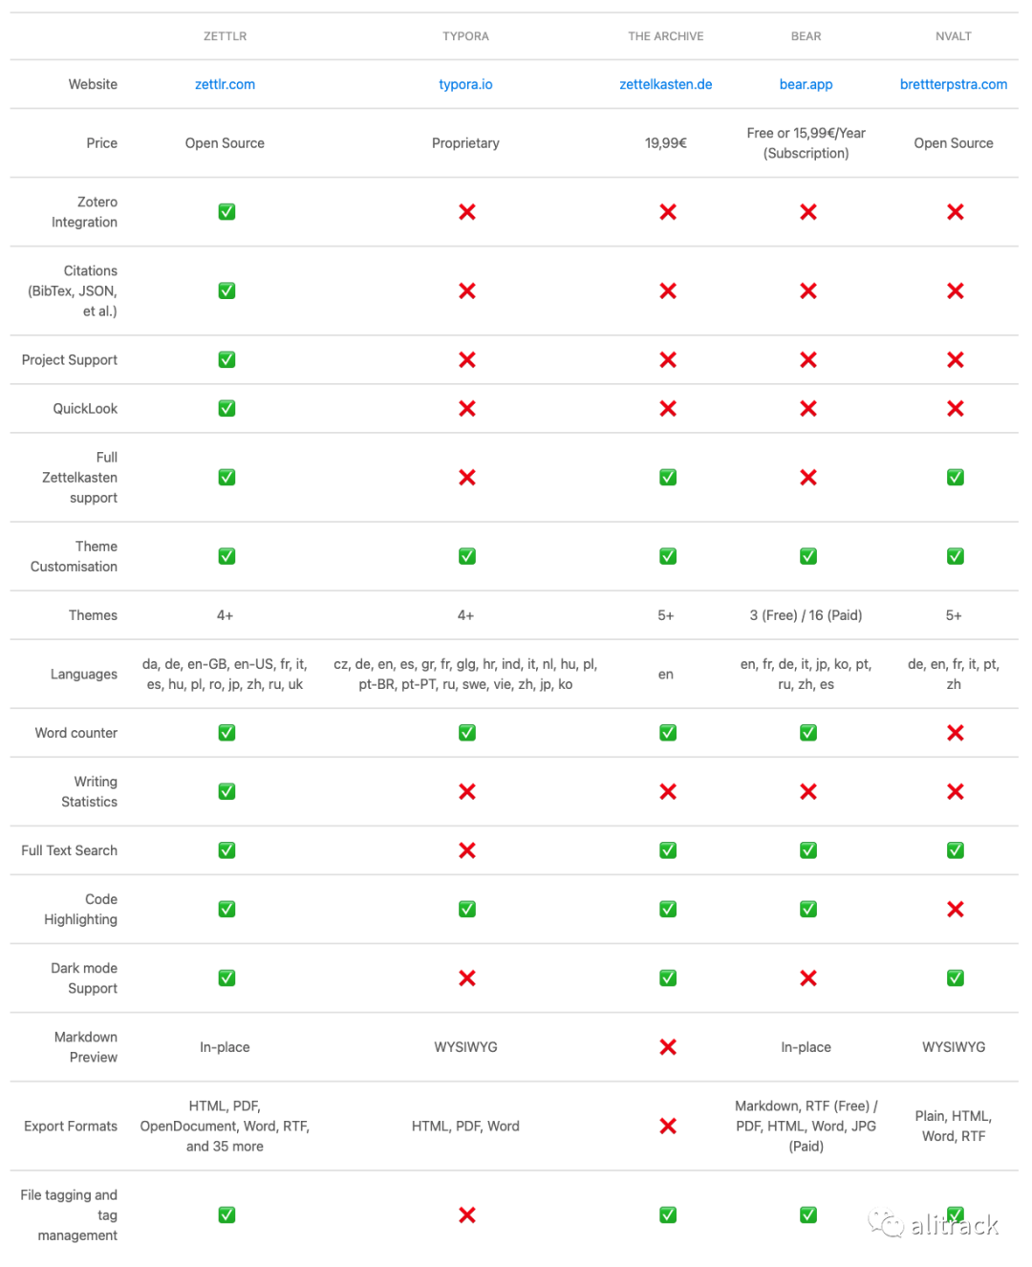Click nvALT's Full Zettelkasten support checkmark

tap(955, 478)
